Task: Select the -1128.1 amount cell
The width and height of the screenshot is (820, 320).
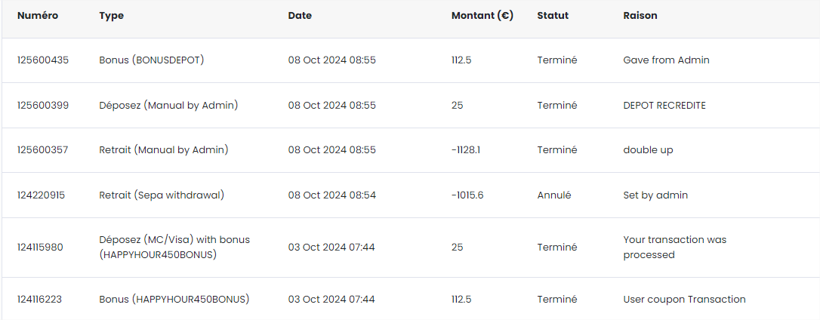Action: [x=466, y=150]
